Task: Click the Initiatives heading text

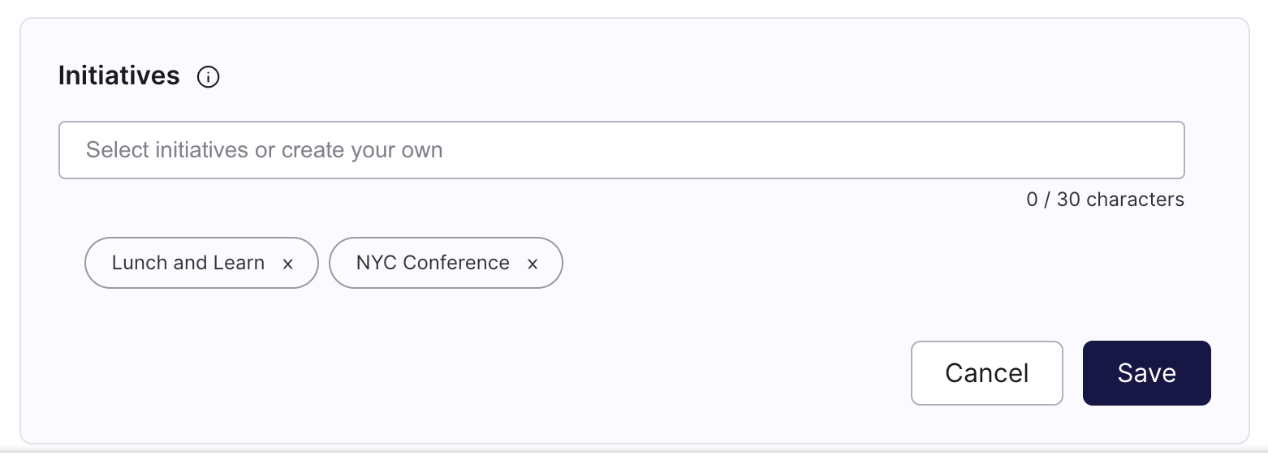Action: click(x=119, y=75)
